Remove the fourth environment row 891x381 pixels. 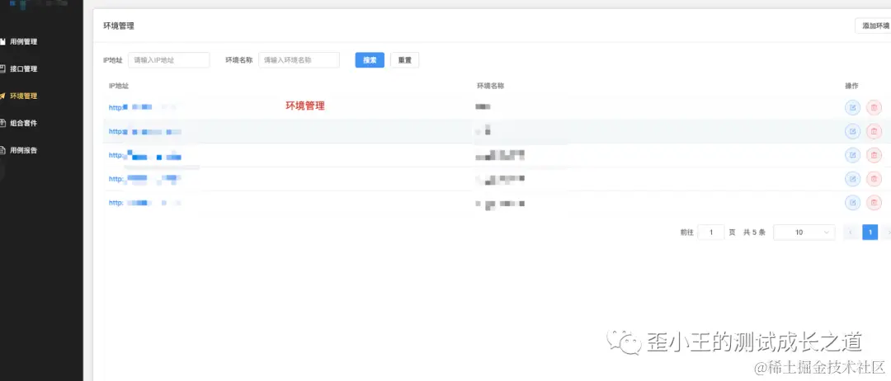point(874,179)
